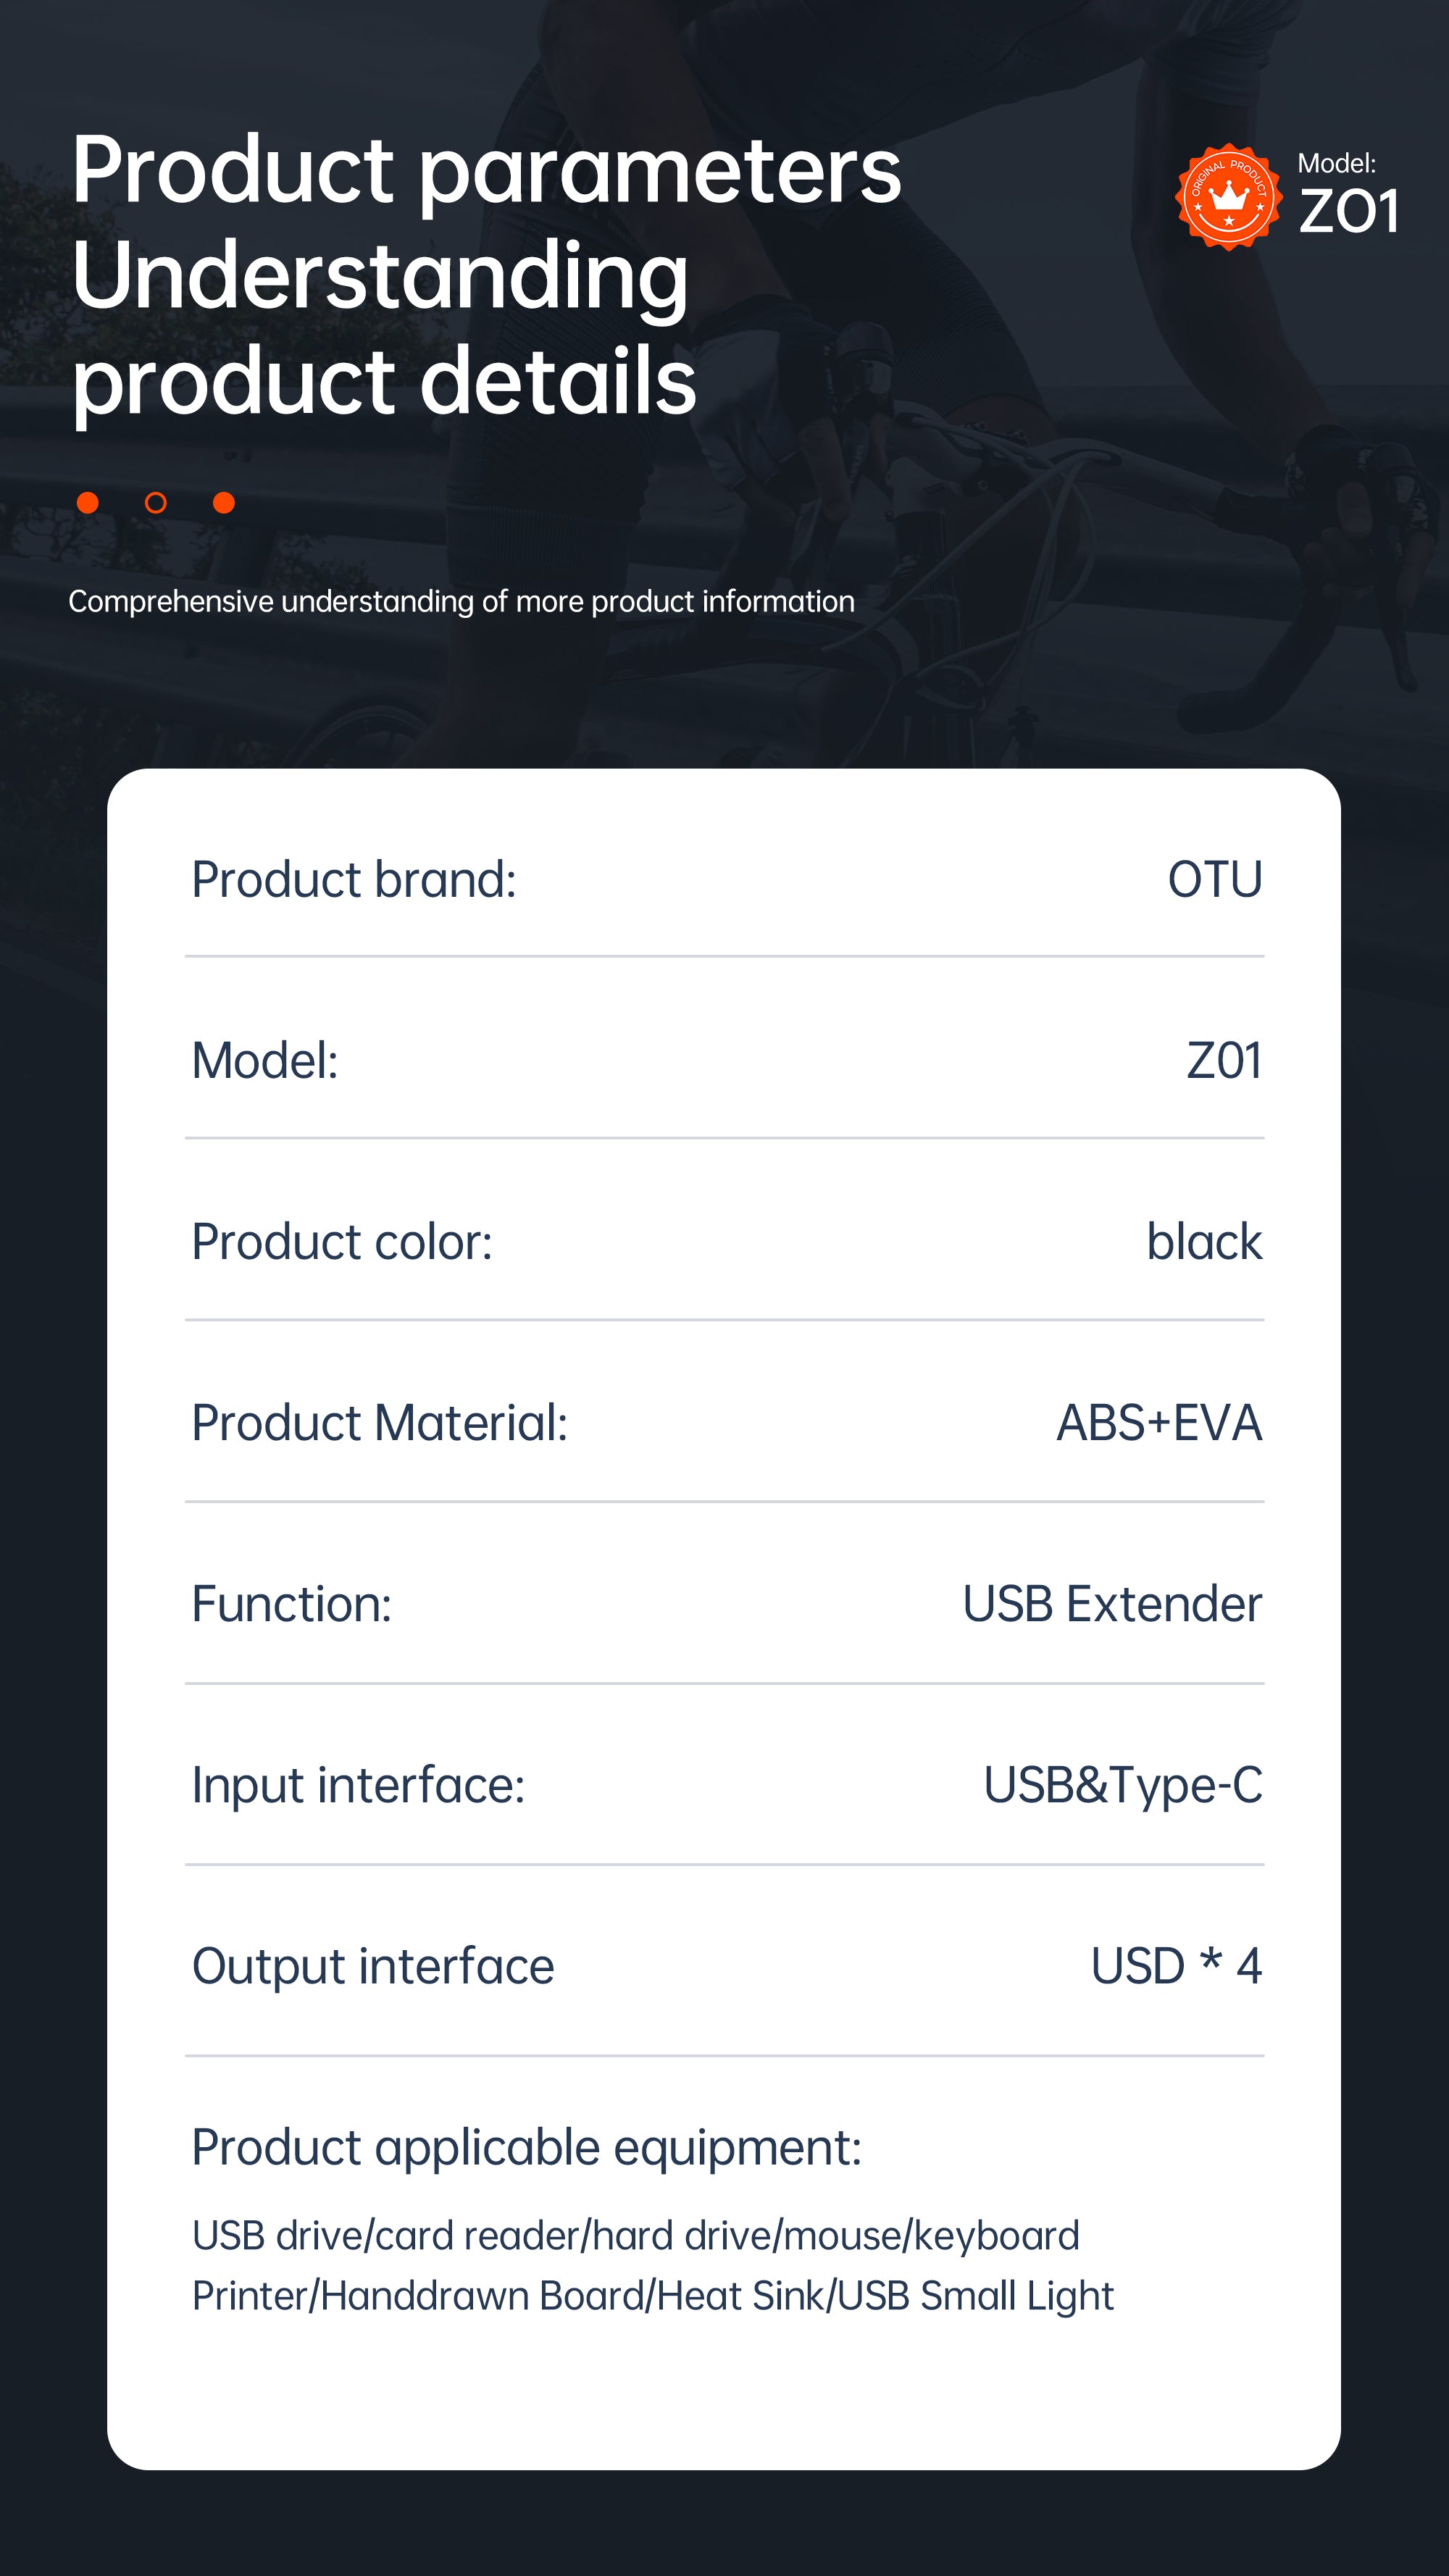Click the "Product applicable equipment:" heading

526,2147
